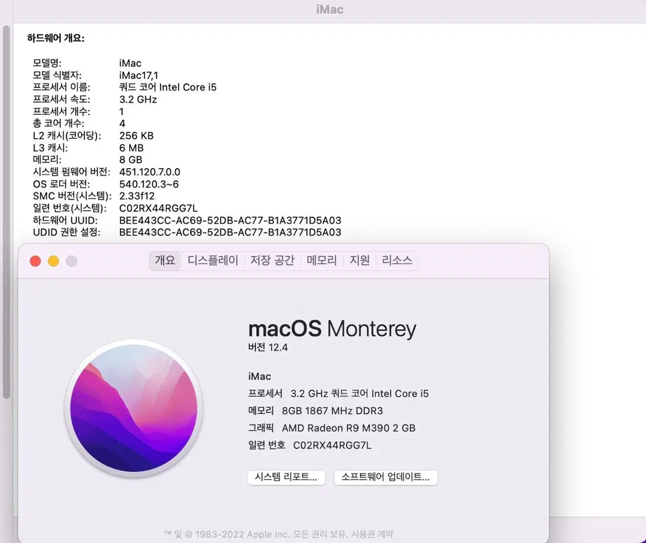Viewport: 646px width, 543px height.
Task: Select the macOS Monterey title text
Action: coord(332,329)
